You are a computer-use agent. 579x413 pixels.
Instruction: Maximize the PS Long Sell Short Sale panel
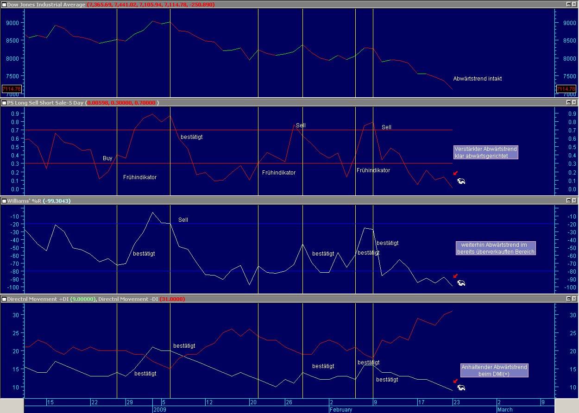tap(569, 102)
